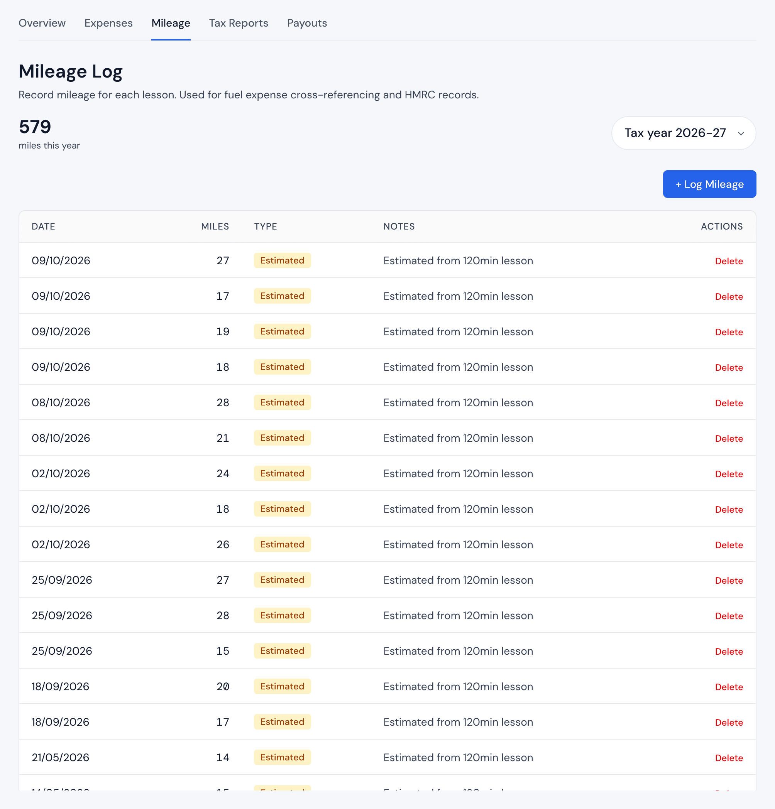This screenshot has width=775, height=809.
Task: Select the 21/05/2026 date cell
Action: 60,757
